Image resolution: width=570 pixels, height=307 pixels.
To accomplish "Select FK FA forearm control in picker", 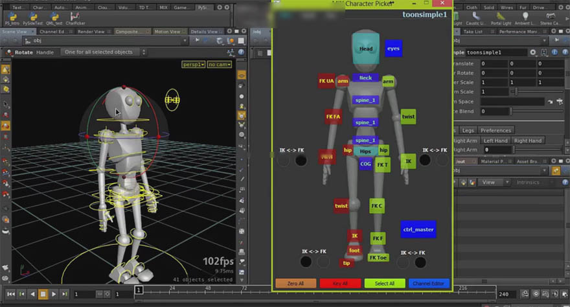I will tap(333, 117).
